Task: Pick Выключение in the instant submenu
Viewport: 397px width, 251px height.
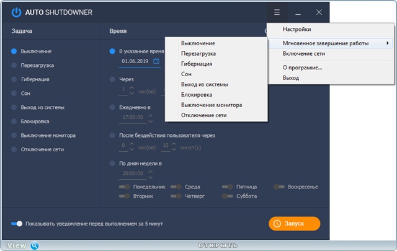Action: (x=216, y=43)
